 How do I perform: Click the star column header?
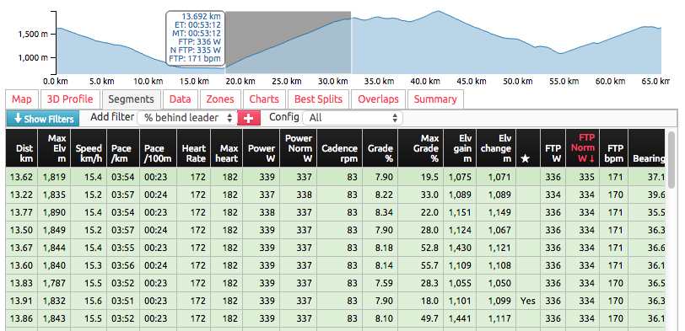pos(528,148)
